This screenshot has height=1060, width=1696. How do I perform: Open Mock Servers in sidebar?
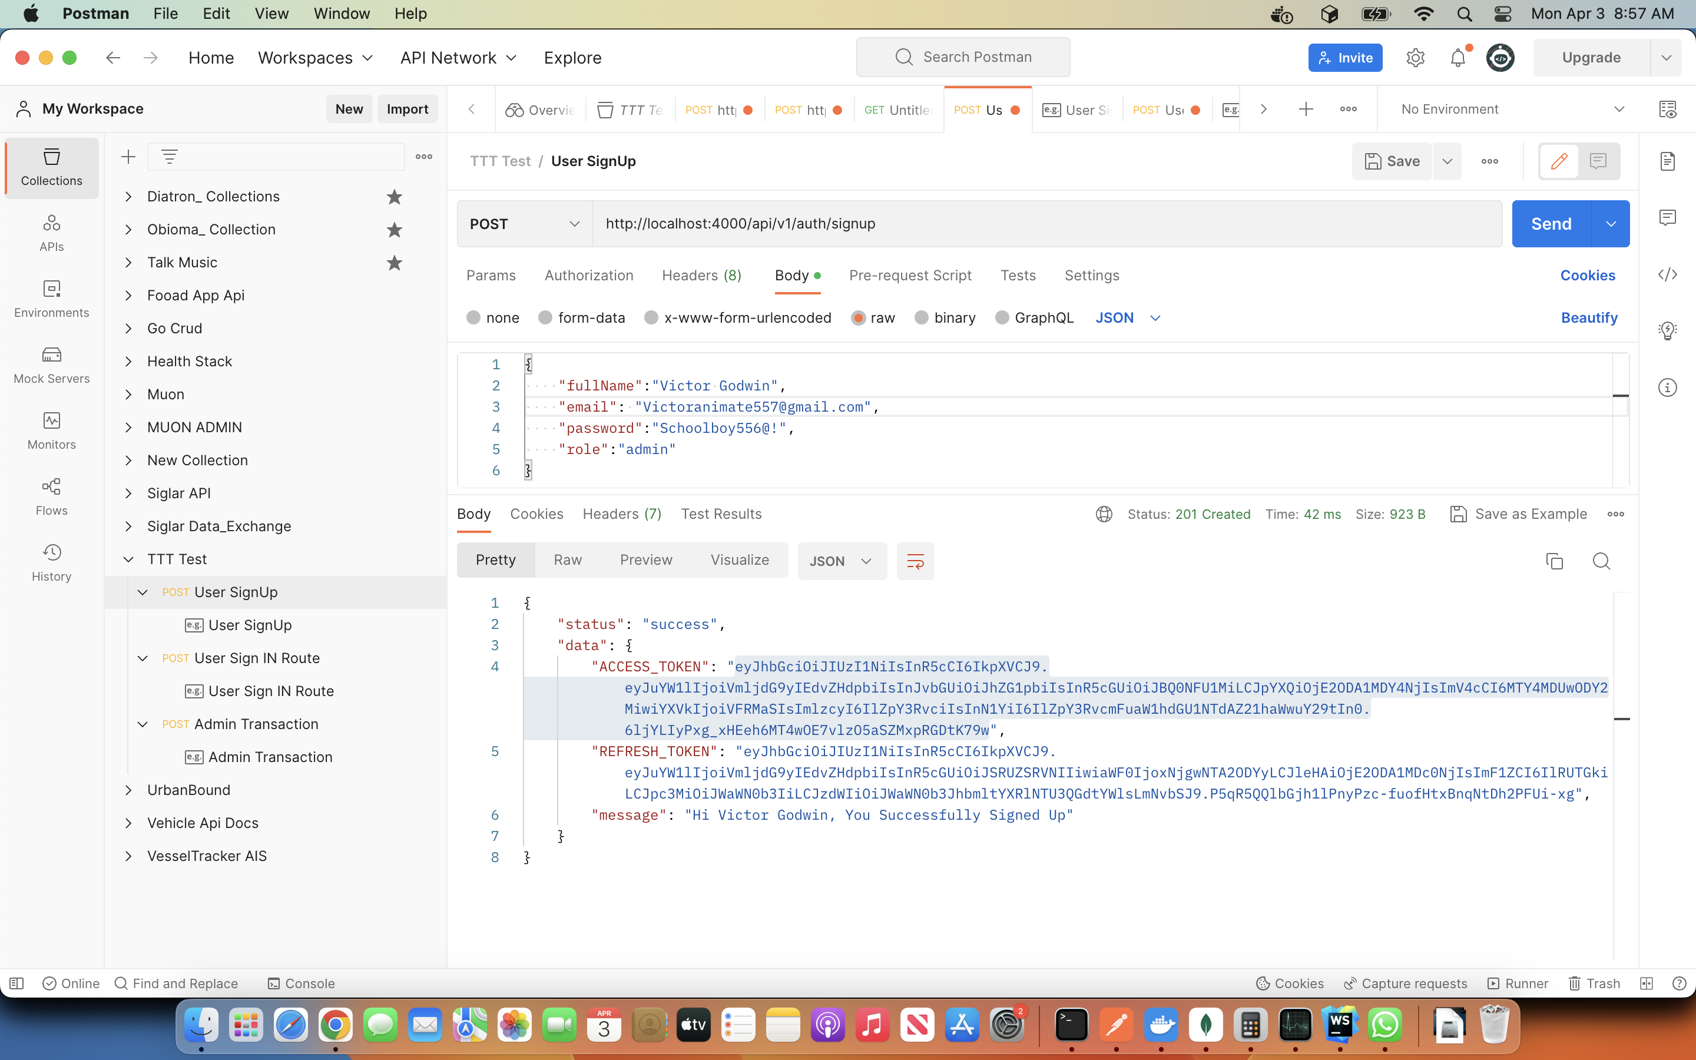click(51, 365)
